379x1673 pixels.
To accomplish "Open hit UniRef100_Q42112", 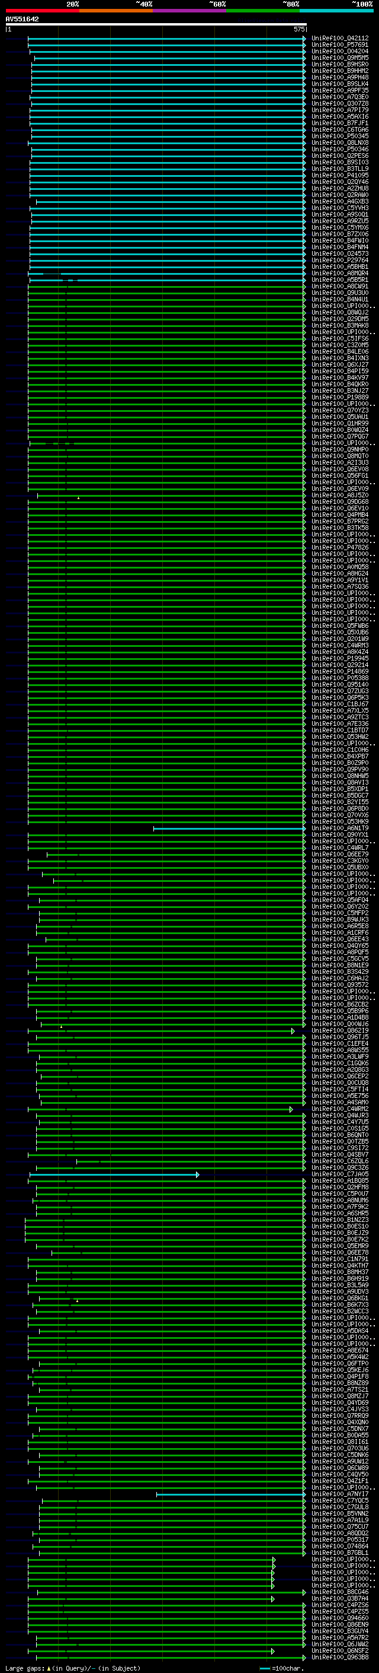I will tap(340, 39).
